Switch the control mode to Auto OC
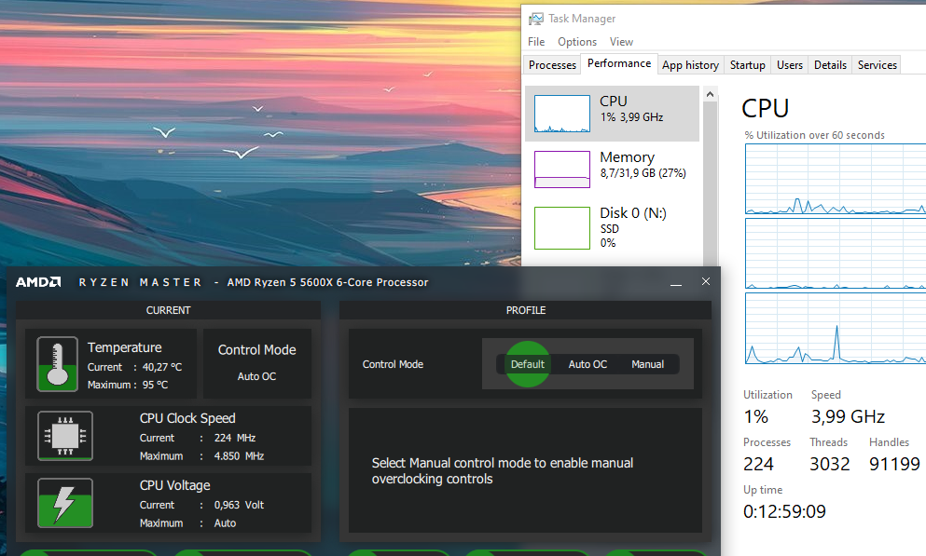The image size is (926, 556). 587,364
